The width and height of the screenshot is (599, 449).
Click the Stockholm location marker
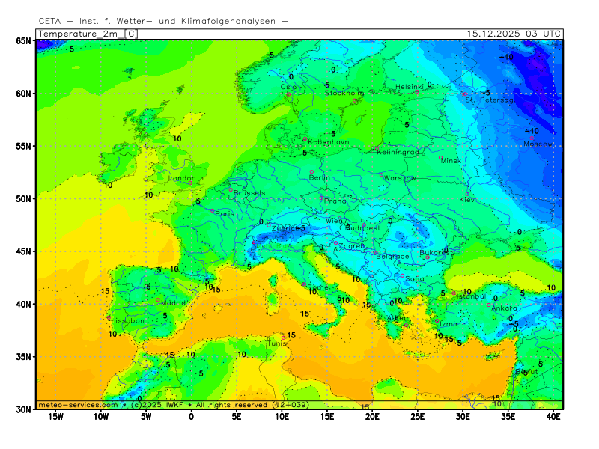pos(355,100)
